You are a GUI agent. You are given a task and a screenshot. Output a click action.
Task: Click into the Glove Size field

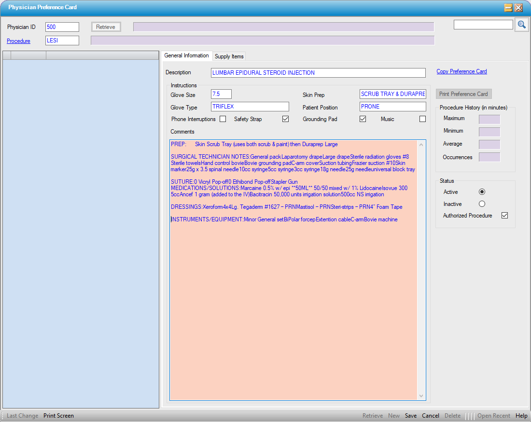pyautogui.click(x=221, y=95)
